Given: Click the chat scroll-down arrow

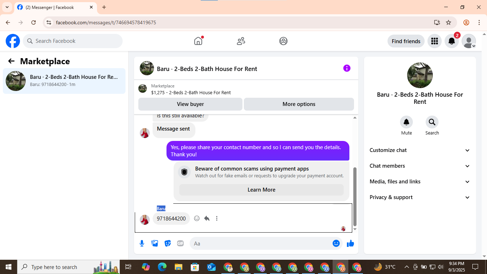Looking at the screenshot, I should (x=355, y=229).
